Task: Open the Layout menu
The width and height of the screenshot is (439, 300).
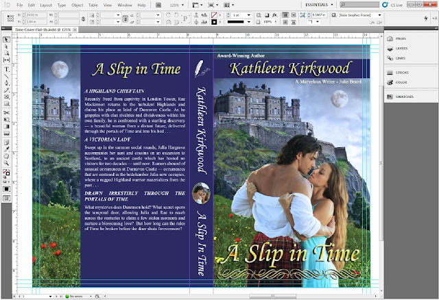Action: pyautogui.click(x=46, y=5)
